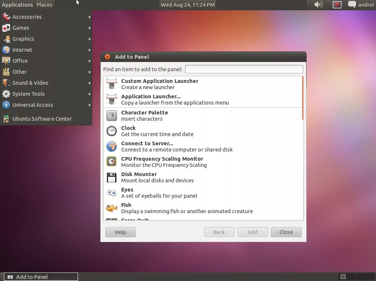Select the Connect to Server globe icon

[112, 146]
